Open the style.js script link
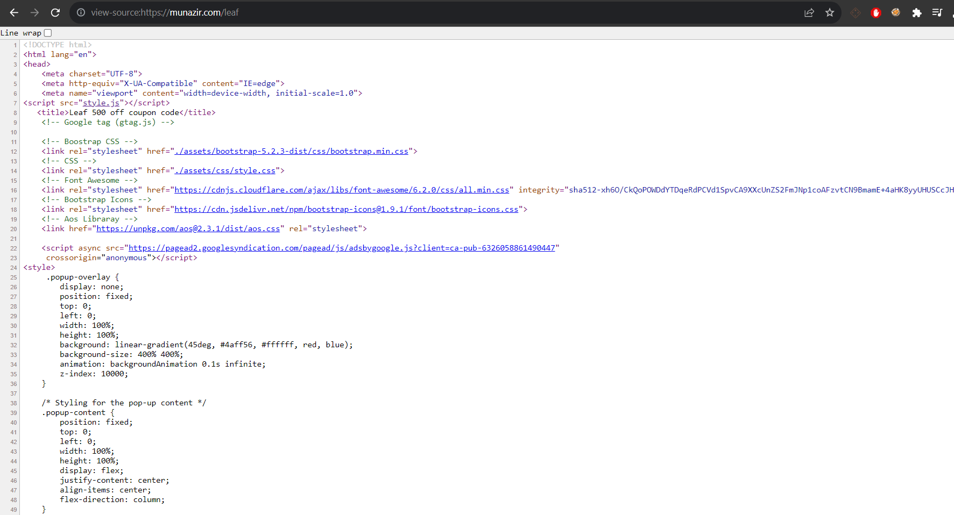This screenshot has width=954, height=515. point(102,103)
